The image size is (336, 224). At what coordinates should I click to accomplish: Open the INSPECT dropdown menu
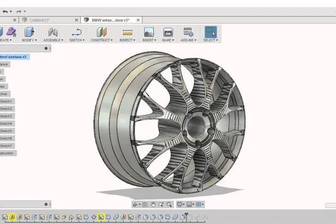(127, 40)
